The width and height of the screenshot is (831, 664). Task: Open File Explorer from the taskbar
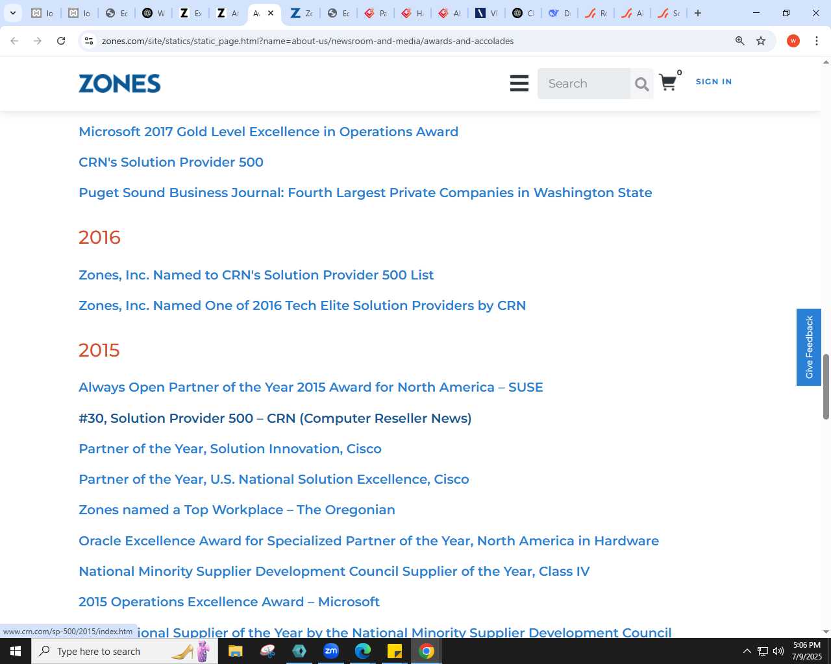coord(235,651)
